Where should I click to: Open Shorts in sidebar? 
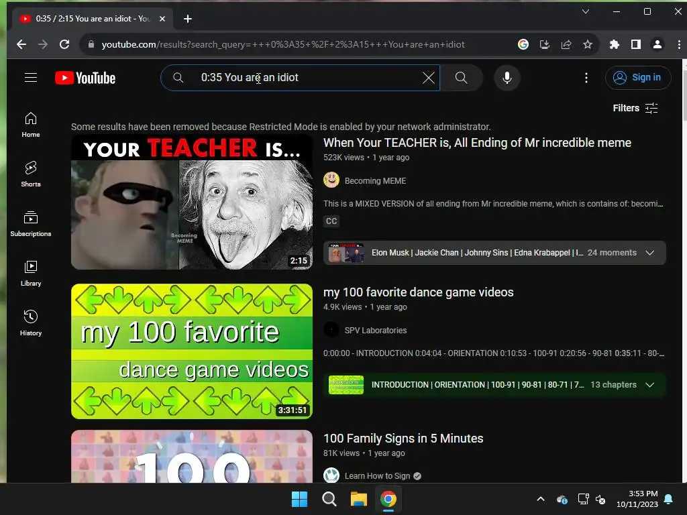tap(31, 174)
